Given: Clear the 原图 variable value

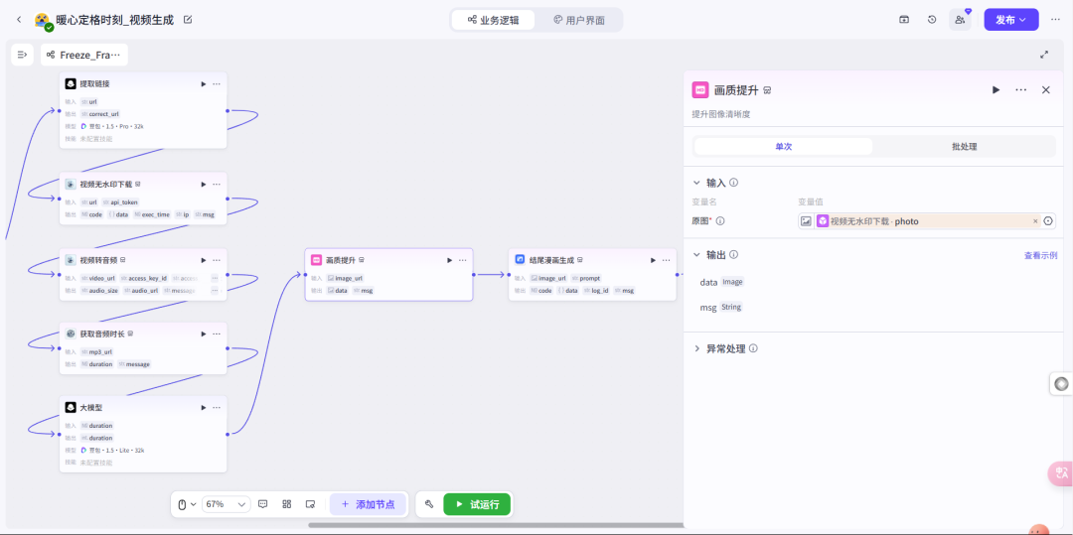Looking at the screenshot, I should pos(1035,221).
